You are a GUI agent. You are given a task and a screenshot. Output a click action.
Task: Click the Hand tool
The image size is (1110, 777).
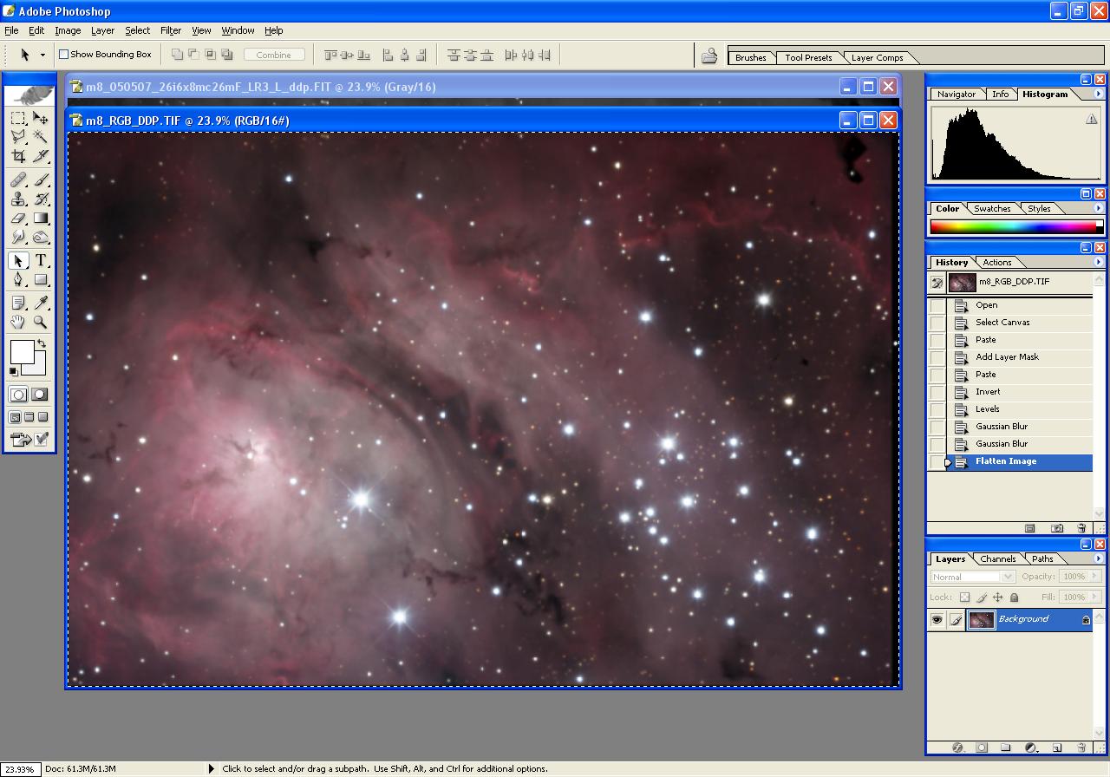coord(18,322)
